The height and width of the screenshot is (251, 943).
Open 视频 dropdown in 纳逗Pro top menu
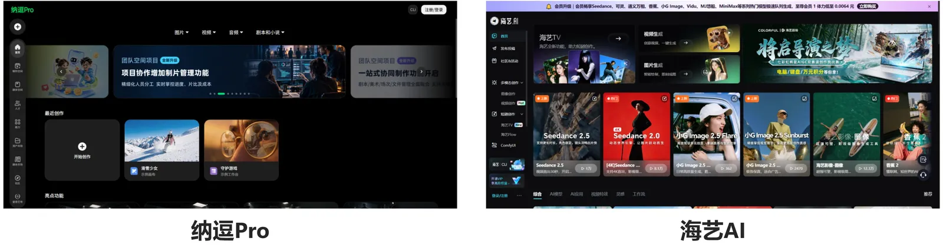[x=209, y=32]
